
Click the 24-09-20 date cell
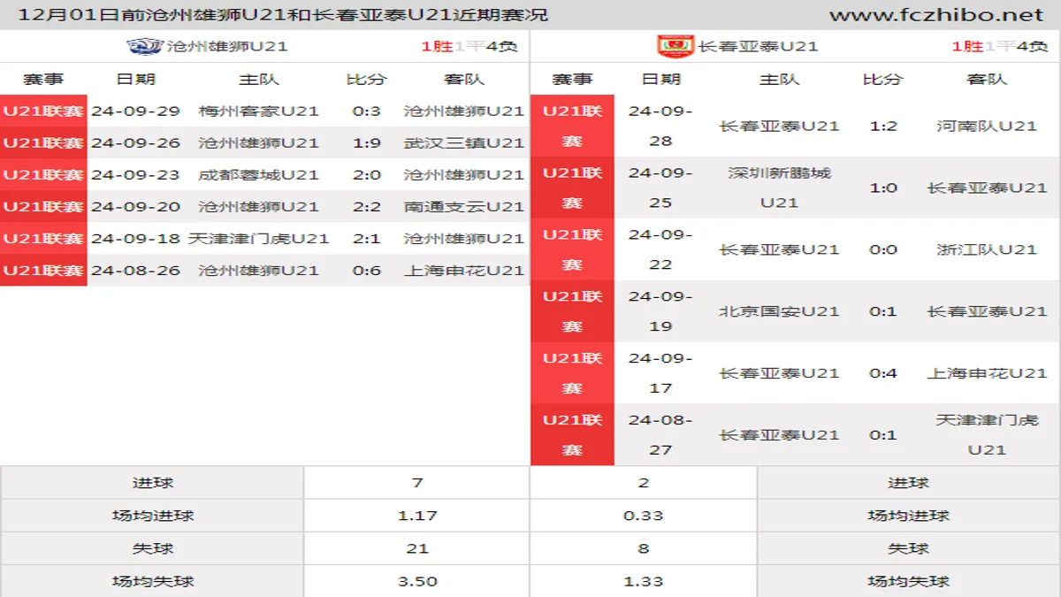(135, 206)
